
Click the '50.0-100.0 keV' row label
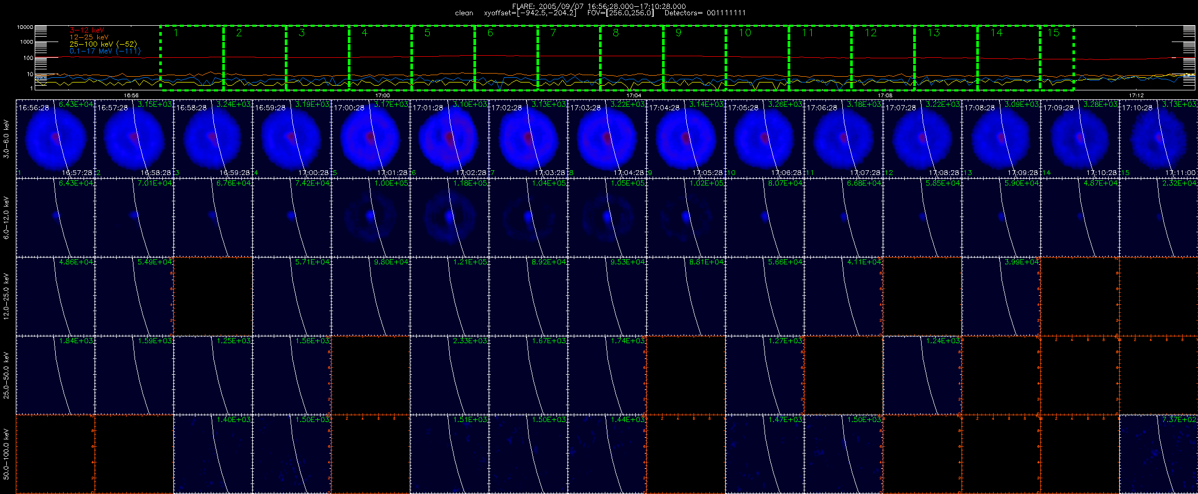6,454
